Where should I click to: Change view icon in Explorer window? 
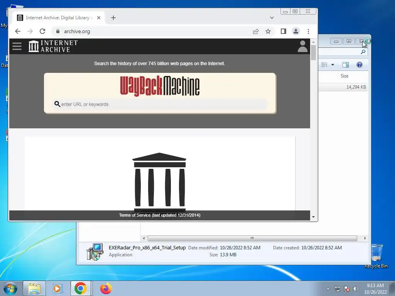(x=324, y=65)
